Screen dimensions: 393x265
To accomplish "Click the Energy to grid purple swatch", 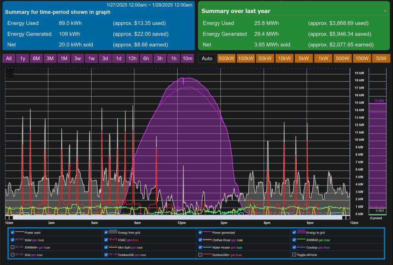I will [301, 232].
